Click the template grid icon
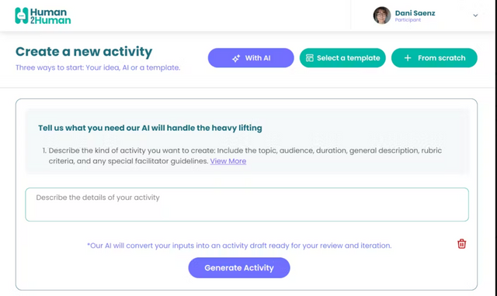Viewport: 497px width, 296px height. point(309,58)
